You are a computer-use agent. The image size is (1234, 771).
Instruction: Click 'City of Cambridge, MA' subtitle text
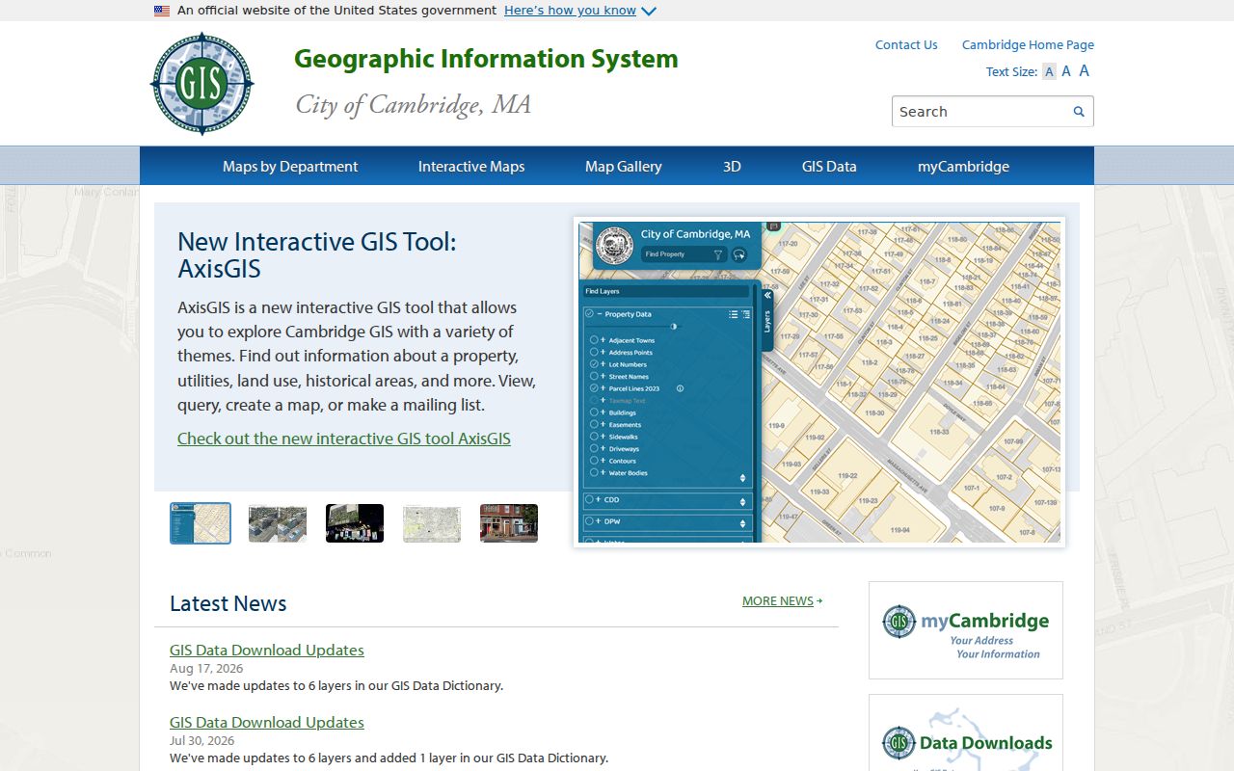[x=414, y=105]
